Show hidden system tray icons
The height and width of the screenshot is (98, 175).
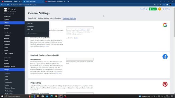click(x=152, y=96)
